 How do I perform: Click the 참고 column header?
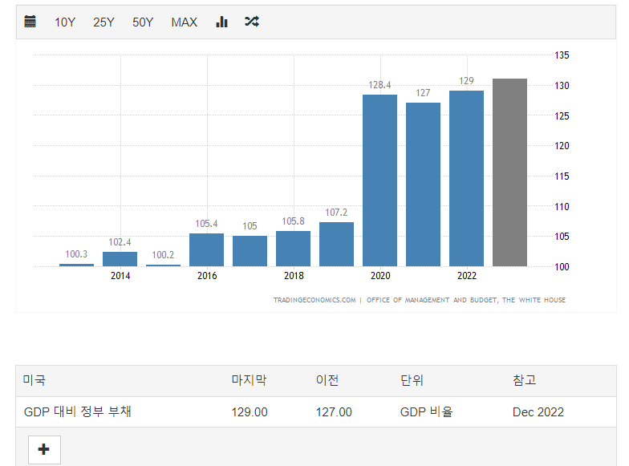tap(525, 380)
